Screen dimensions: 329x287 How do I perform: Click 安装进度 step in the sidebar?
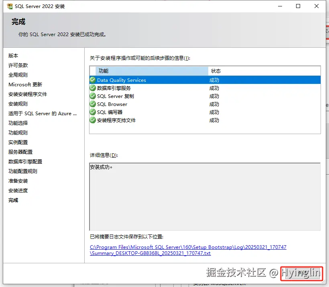tap(18, 191)
